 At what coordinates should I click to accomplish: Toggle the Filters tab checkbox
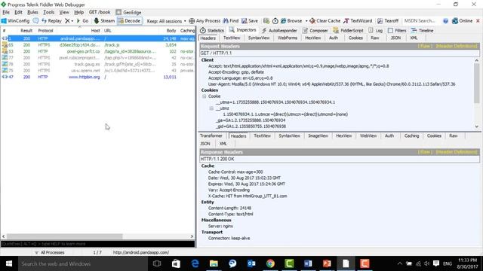(390, 30)
